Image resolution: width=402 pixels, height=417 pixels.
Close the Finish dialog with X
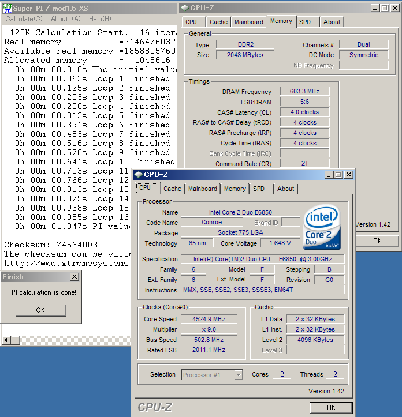75,277
